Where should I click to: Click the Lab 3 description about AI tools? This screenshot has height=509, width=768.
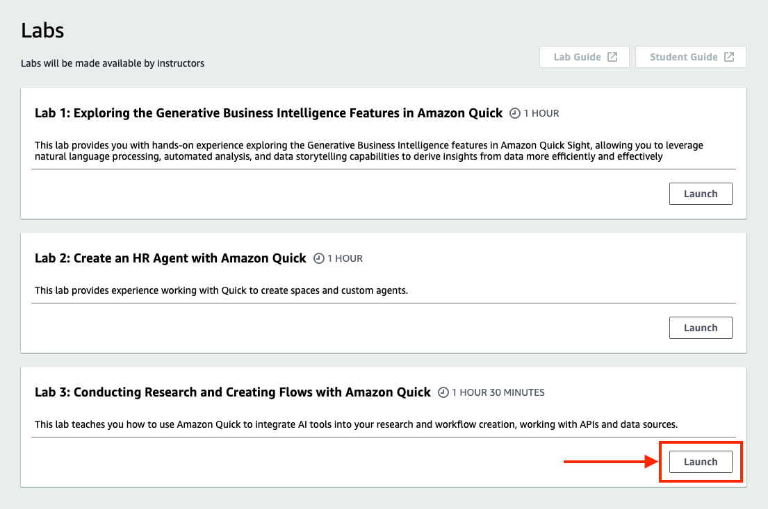pyautogui.click(x=356, y=424)
